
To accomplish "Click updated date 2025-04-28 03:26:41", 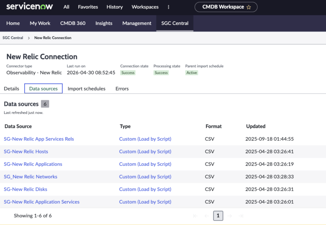I will coord(269,152).
